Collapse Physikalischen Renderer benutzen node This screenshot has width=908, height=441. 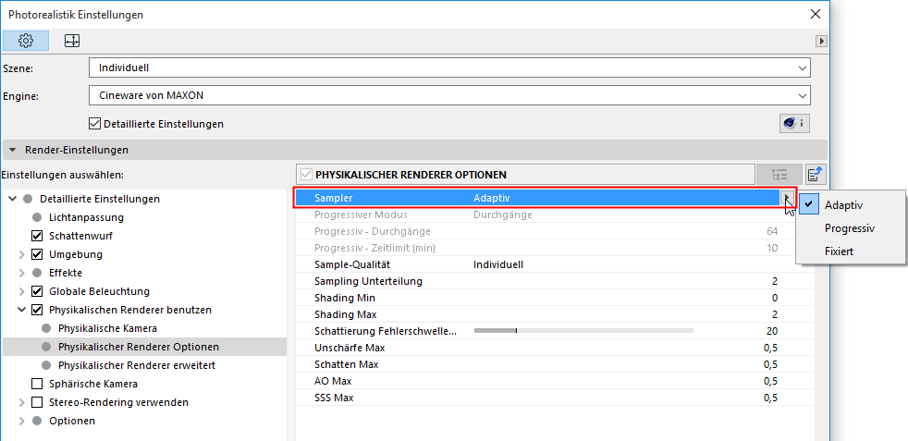(x=22, y=311)
